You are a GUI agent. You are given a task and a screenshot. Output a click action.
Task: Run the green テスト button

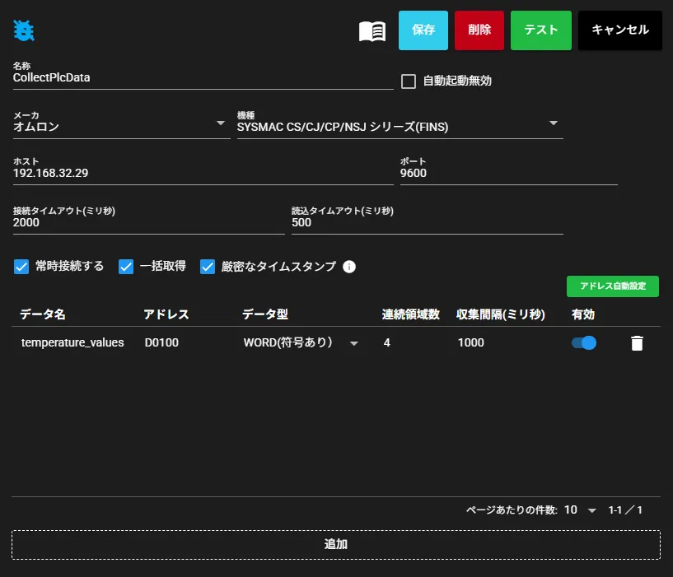541,30
